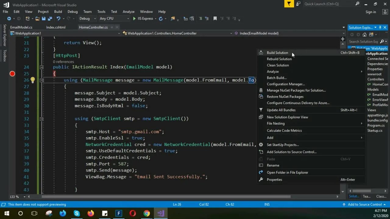Viewport: 390px width, 219px height.
Task: Click the bookmark icon in the toolbar
Action: [215, 19]
